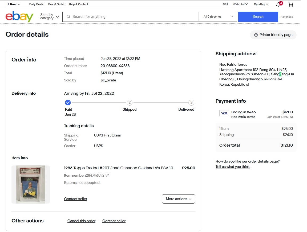Click the Ending in 8446 text
Viewport: 307px width, 232px height.
pyautogui.click(x=243, y=112)
